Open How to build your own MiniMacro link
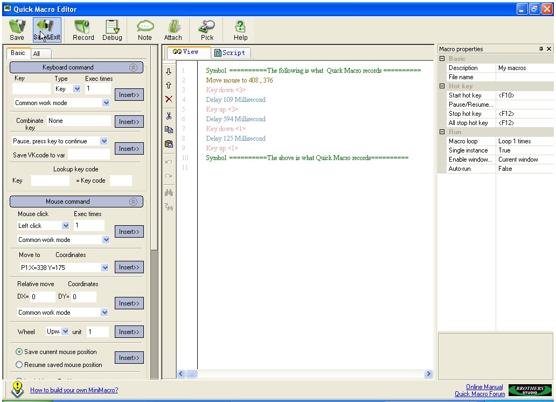This screenshot has height=402, width=556. [74, 390]
